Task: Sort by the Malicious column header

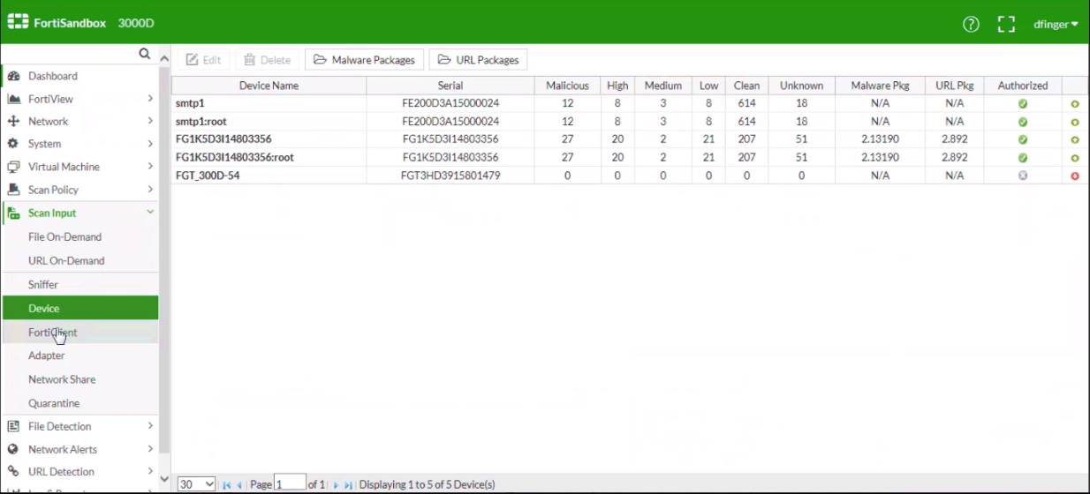Action: click(x=567, y=86)
